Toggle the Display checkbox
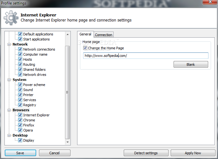218x159 pixels. [20, 140]
